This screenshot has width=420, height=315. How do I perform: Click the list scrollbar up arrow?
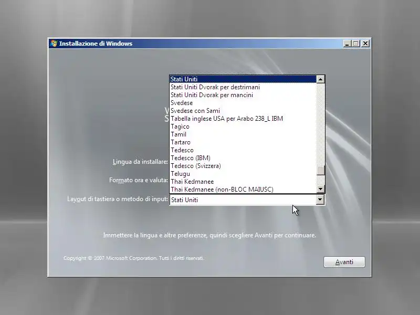[321, 79]
